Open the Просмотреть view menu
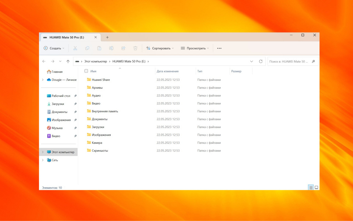 coord(195,48)
